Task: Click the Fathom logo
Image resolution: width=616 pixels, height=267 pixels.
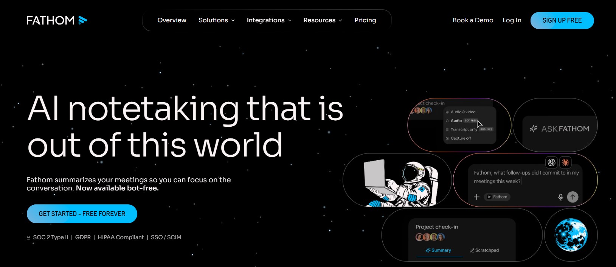Action: [57, 20]
